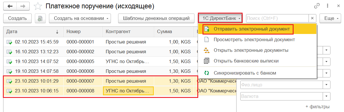Expand the Еще menu button

pyautogui.click(x=330, y=18)
